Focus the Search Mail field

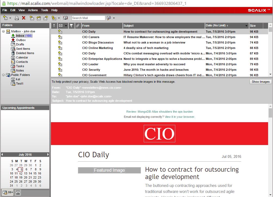[88, 18]
